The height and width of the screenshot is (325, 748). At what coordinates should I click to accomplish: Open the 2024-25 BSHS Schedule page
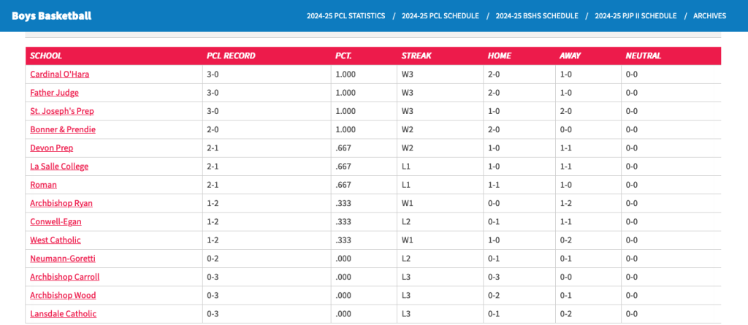[x=536, y=16]
